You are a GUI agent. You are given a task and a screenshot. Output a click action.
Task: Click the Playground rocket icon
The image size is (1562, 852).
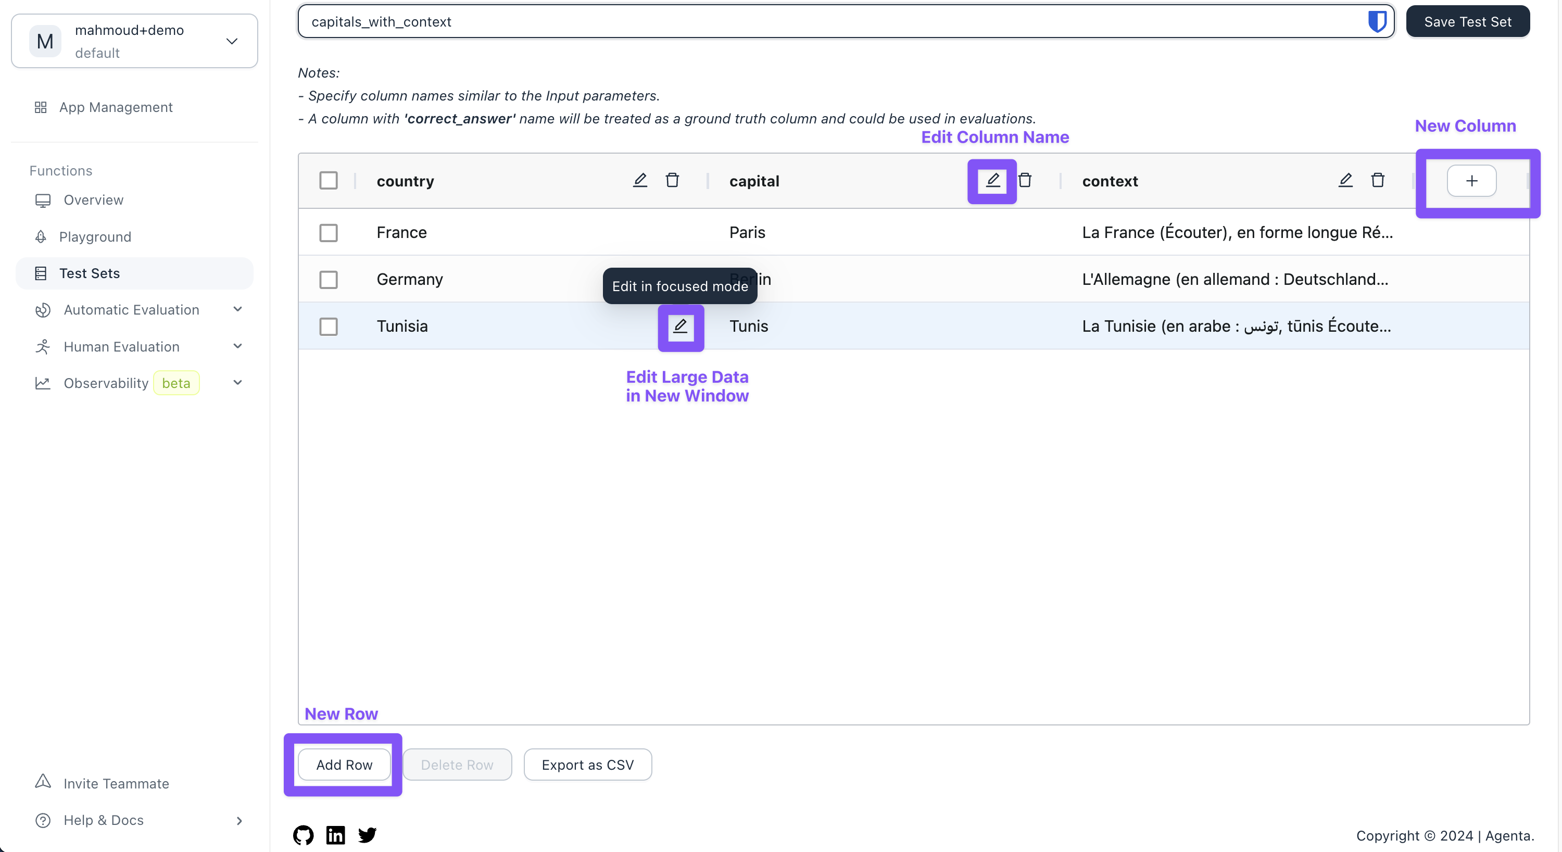click(41, 236)
